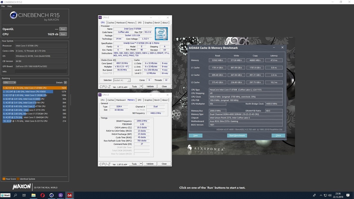Open the notification center icon
Image resolution: width=354 pixels, height=199 pixels.
click(x=348, y=196)
